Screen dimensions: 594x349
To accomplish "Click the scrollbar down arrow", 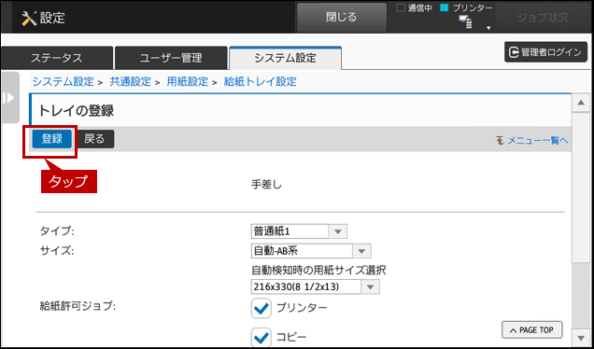I will (580, 337).
